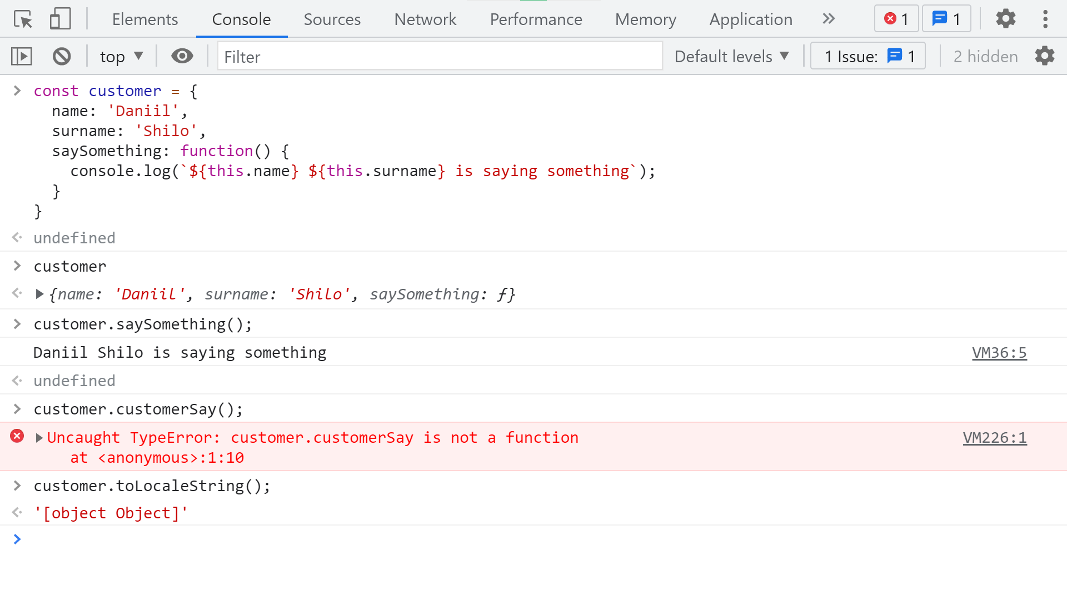Click the 1 Issue button

pos(868,56)
